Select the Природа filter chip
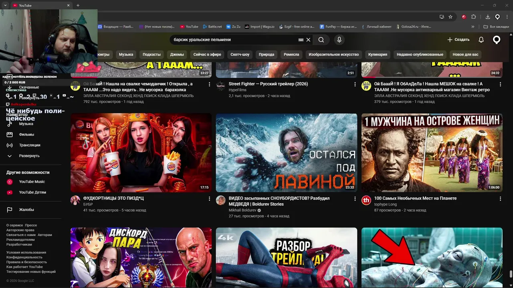Image resolution: width=513 pixels, height=288 pixels. tap(267, 54)
